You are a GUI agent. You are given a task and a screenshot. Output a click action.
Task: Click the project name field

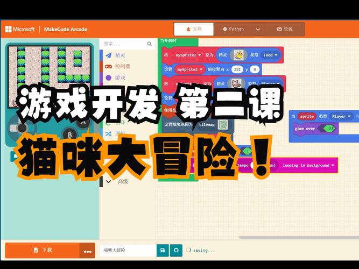[128, 250]
